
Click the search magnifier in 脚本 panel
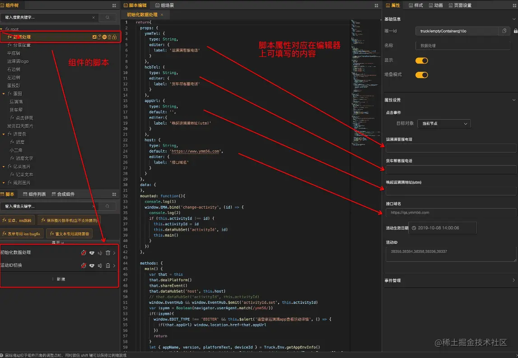point(107,206)
